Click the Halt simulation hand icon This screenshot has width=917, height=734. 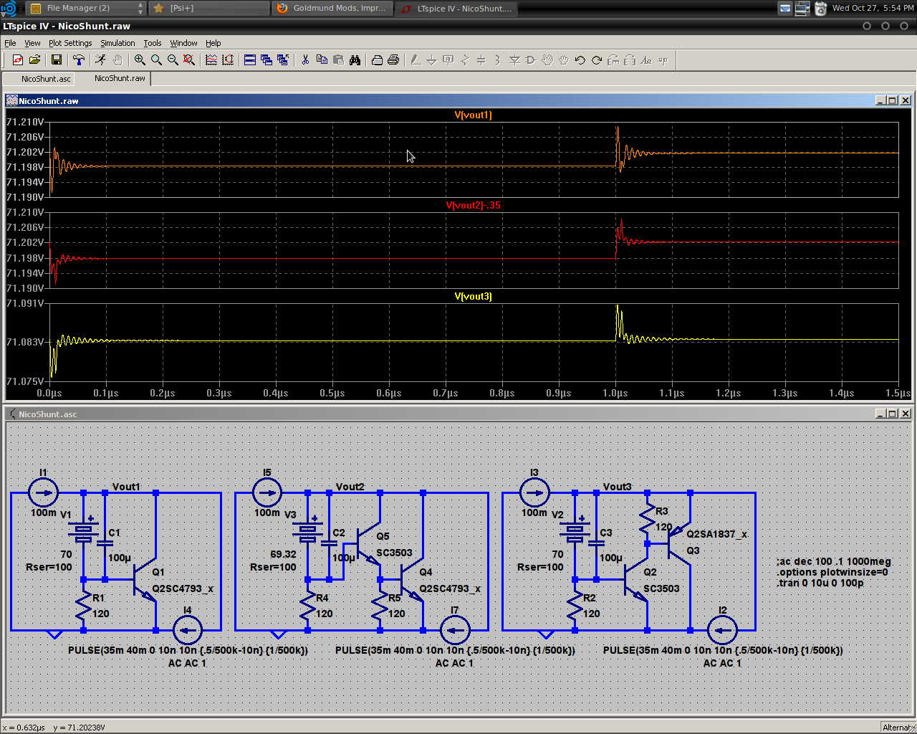pos(117,60)
